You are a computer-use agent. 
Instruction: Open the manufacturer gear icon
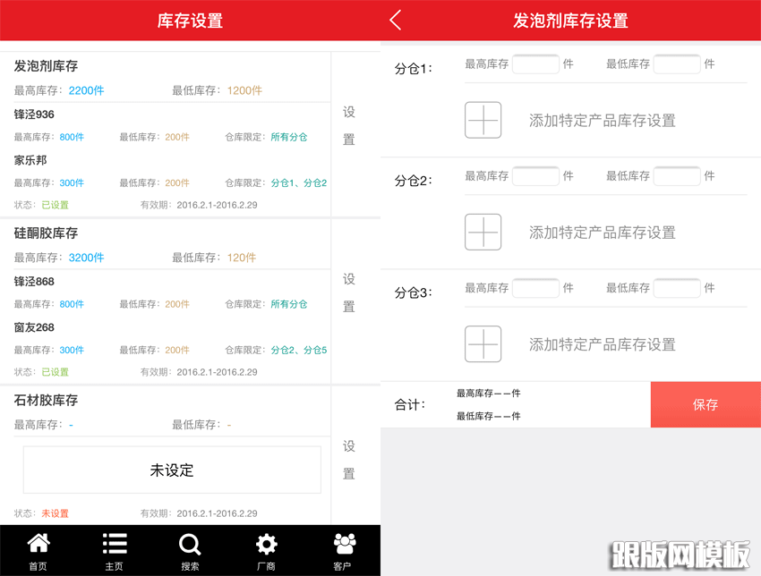coord(266,550)
